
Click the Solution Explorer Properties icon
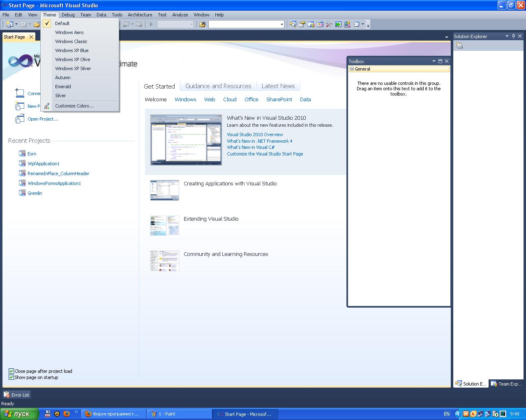click(x=459, y=46)
